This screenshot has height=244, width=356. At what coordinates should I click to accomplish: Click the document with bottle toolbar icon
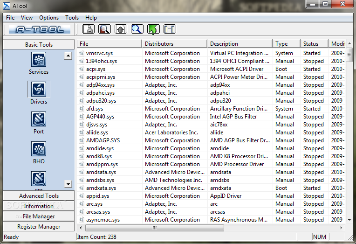pyautogui.click(x=88, y=29)
